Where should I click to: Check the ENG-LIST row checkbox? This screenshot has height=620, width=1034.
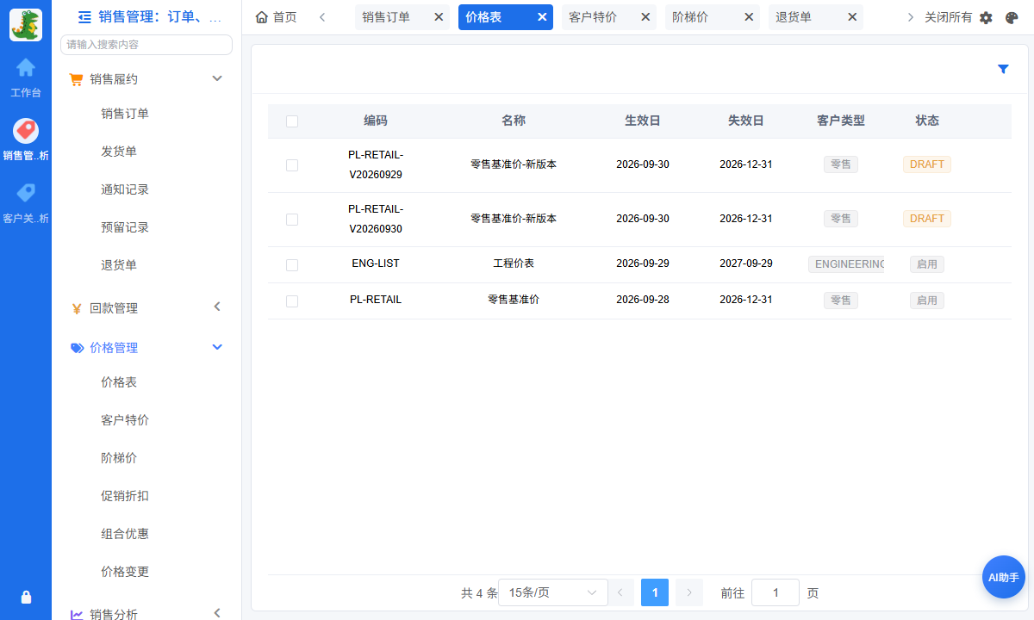[292, 265]
